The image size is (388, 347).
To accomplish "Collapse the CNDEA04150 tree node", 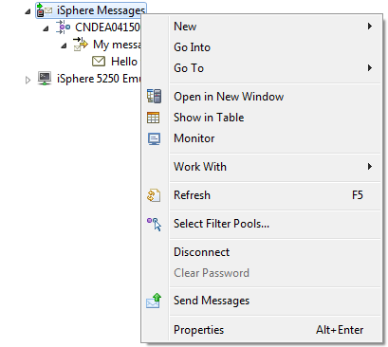I will [x=46, y=28].
